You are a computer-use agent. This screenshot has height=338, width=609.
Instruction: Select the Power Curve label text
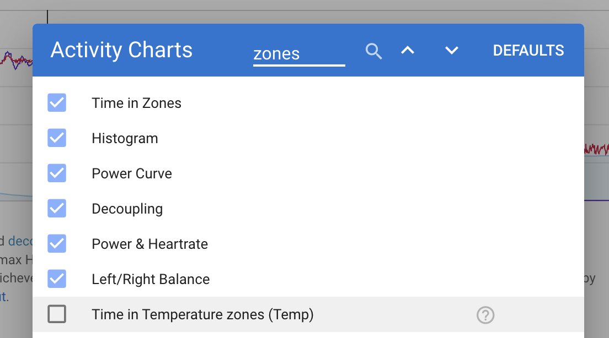point(132,173)
